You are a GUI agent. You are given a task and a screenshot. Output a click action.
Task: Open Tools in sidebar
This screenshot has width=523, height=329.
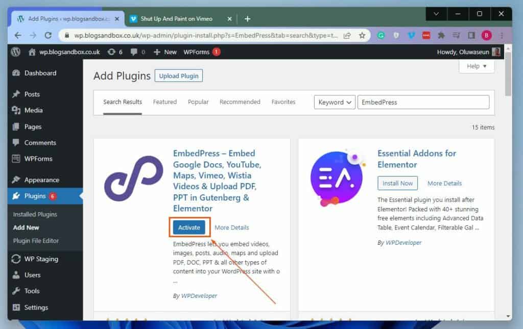pyautogui.click(x=32, y=291)
